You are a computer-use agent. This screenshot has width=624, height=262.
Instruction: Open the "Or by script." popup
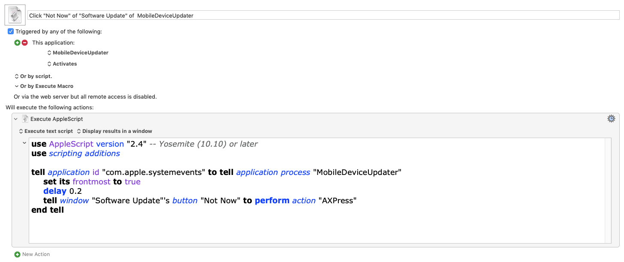click(x=33, y=76)
